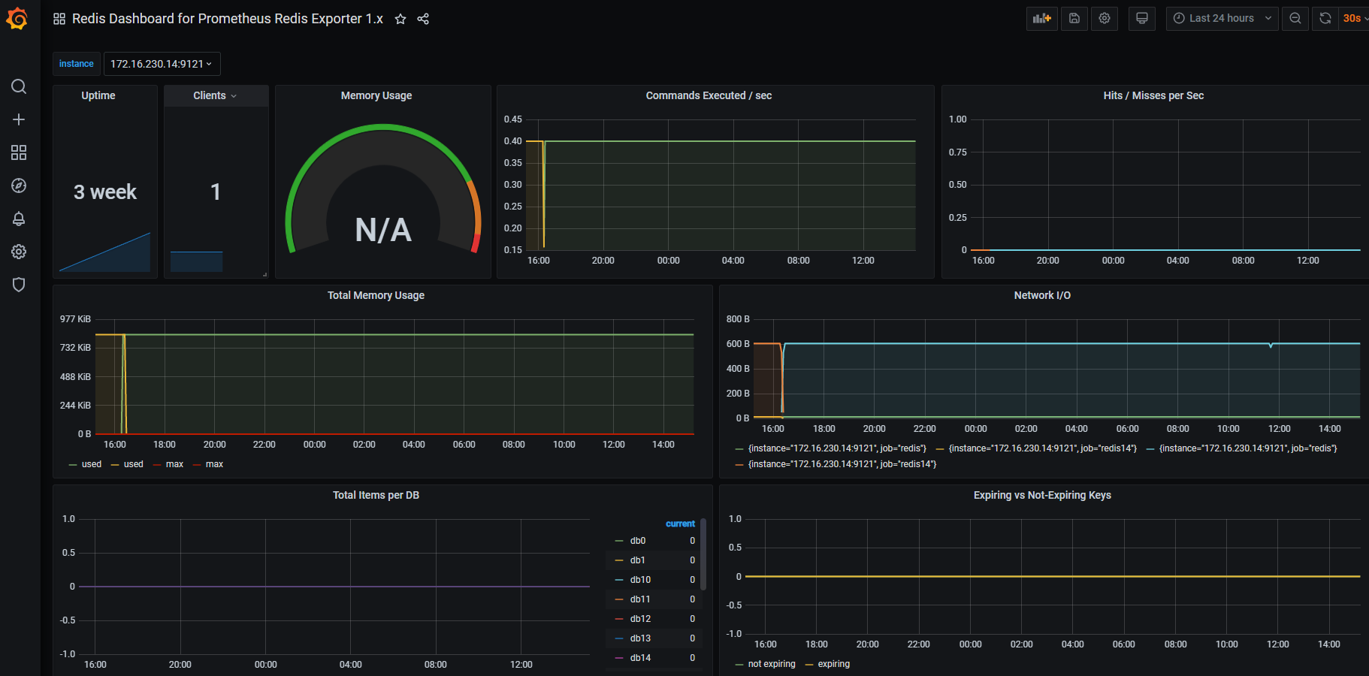The height and width of the screenshot is (676, 1369).
Task: Click the Total Items legend scrollbar
Action: (703, 554)
